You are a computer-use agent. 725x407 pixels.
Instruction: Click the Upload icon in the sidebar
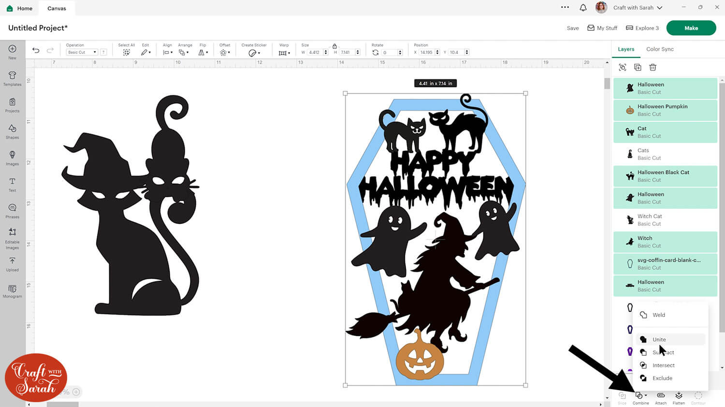pyautogui.click(x=12, y=263)
